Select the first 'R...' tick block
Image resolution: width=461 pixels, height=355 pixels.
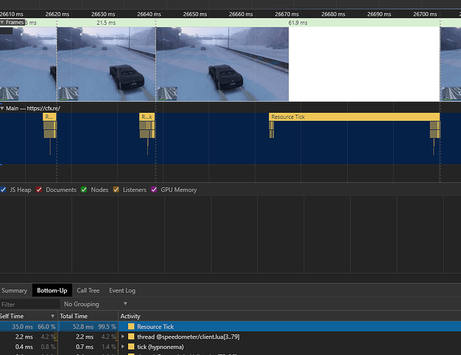coord(49,116)
